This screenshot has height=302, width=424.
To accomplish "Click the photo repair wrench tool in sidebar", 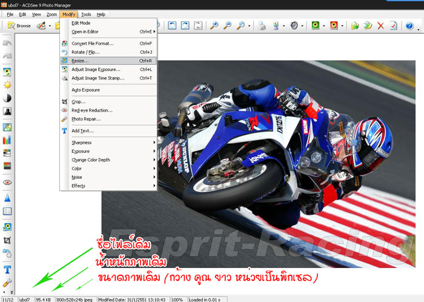I will click(8, 283).
